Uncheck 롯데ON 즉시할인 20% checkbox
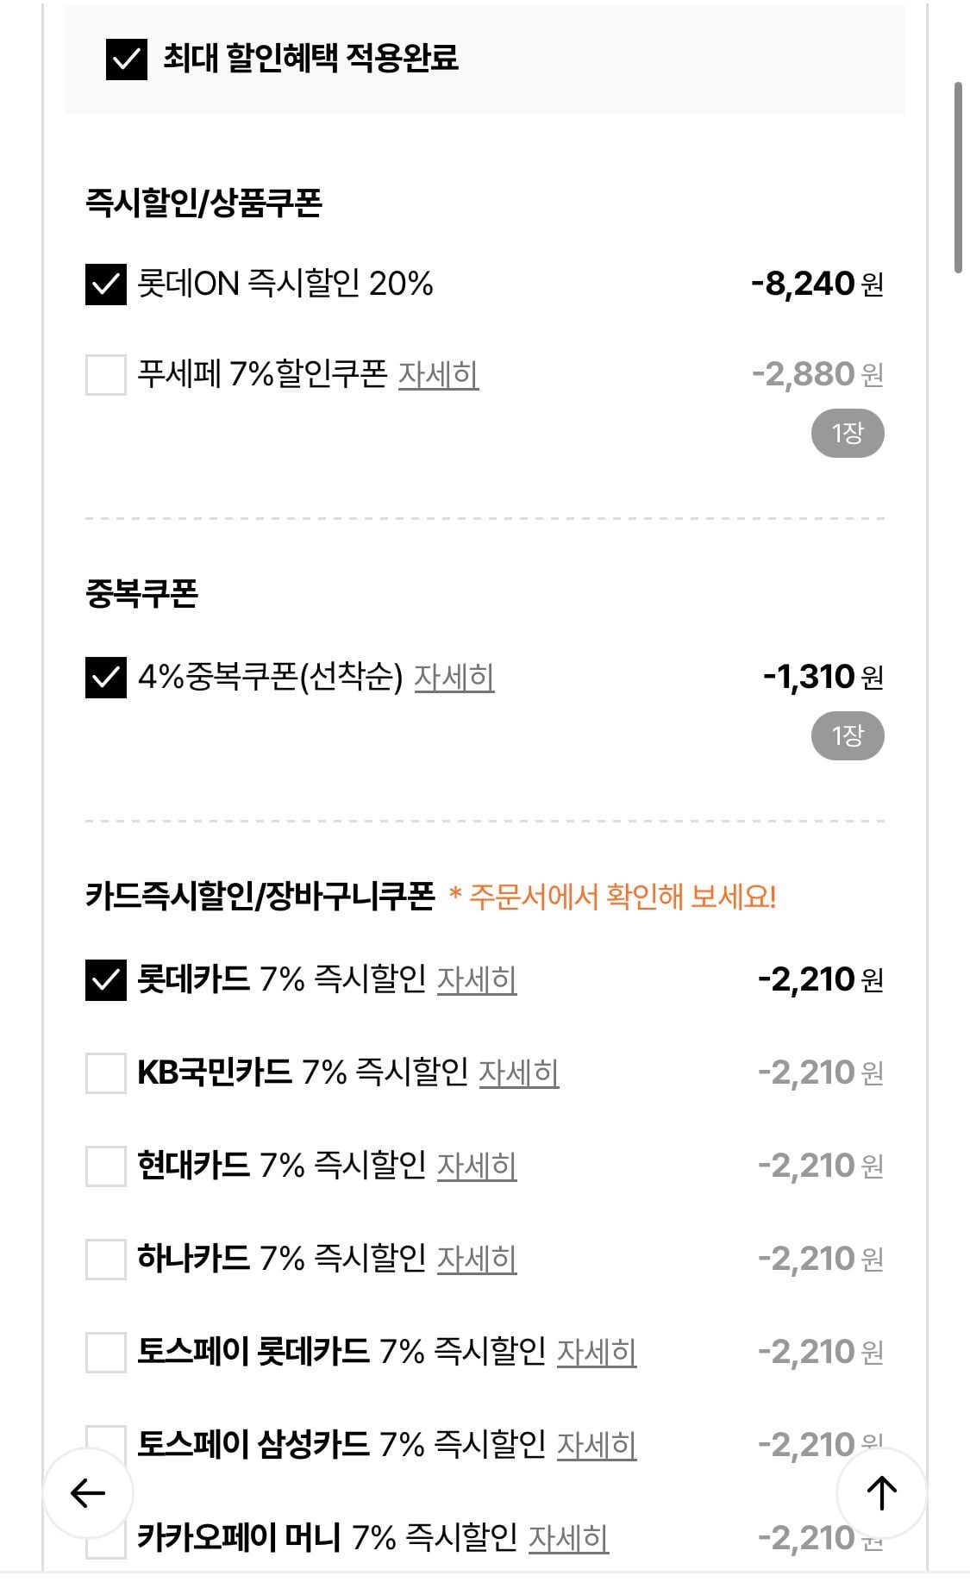The height and width of the screenshot is (1582, 970). (105, 284)
